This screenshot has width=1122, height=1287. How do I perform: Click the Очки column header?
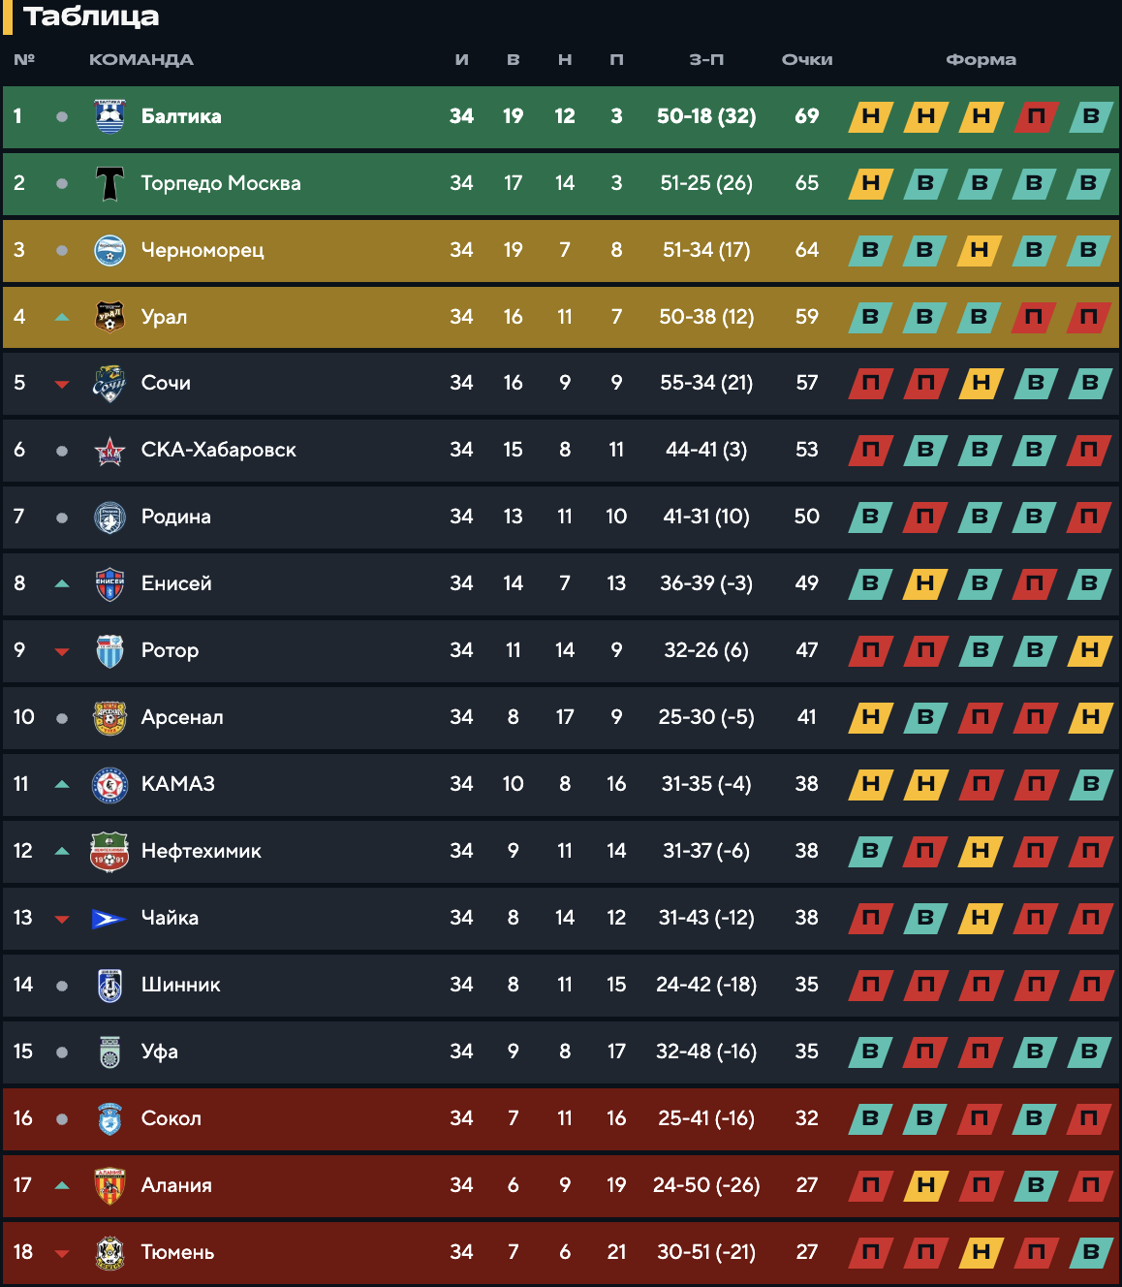[x=807, y=60]
